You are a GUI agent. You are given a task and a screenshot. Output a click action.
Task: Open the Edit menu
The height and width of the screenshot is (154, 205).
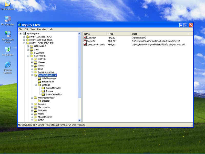[x=26, y=29]
